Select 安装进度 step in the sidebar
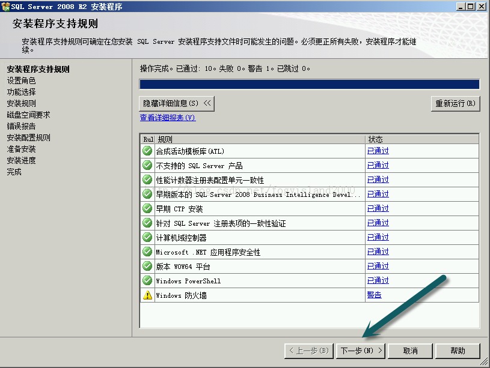490x368 pixels. click(x=21, y=160)
